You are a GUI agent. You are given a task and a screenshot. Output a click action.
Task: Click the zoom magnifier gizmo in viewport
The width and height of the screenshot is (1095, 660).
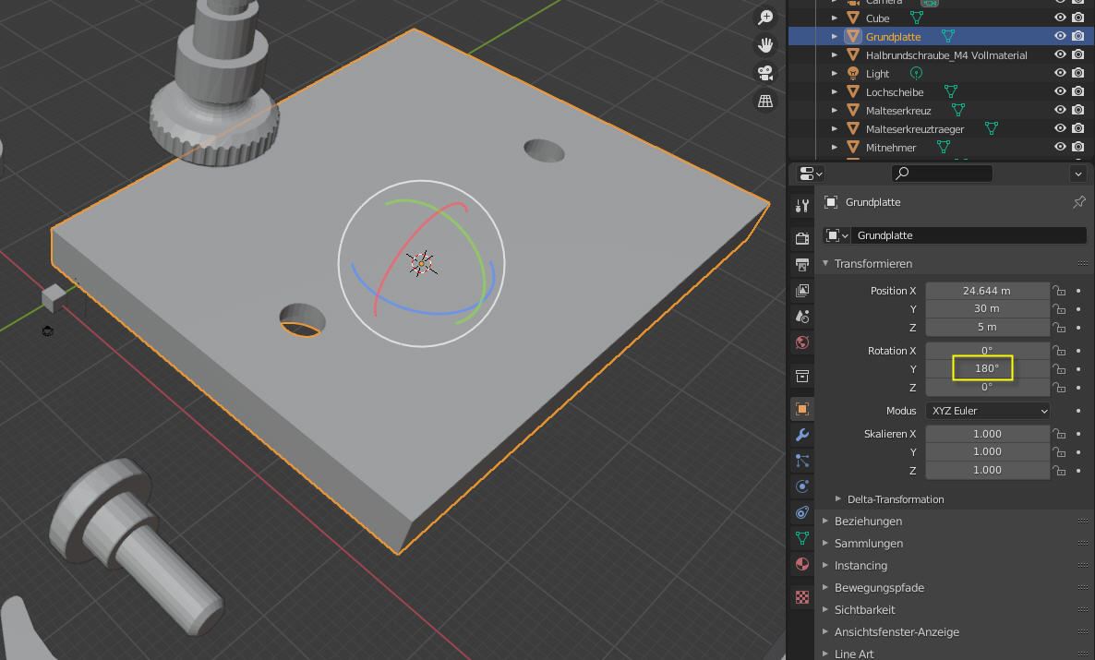[x=765, y=18]
